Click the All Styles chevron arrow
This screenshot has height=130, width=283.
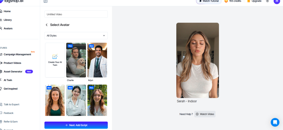(104, 35)
